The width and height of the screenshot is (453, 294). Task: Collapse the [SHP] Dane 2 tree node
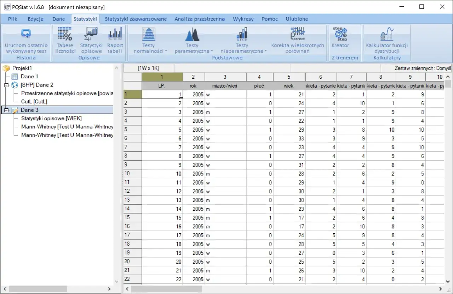[x=6, y=85]
